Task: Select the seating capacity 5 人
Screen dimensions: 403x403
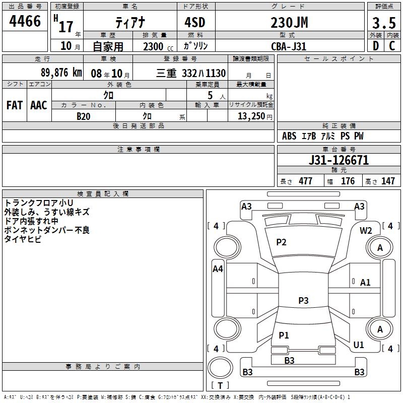Action: coord(216,96)
